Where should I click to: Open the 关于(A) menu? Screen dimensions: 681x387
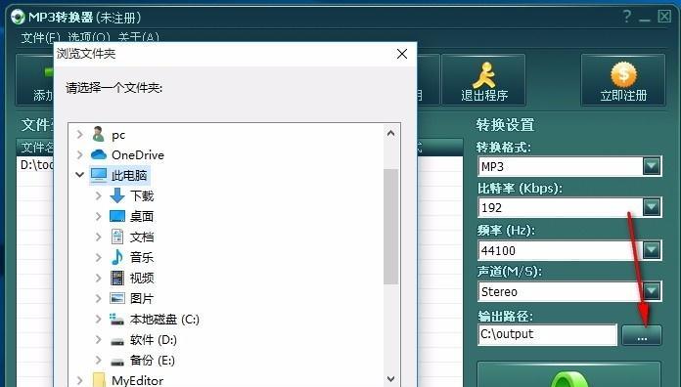[x=138, y=38]
